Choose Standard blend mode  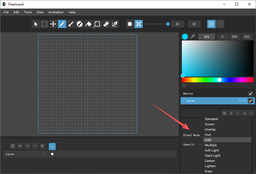[x=227, y=119]
